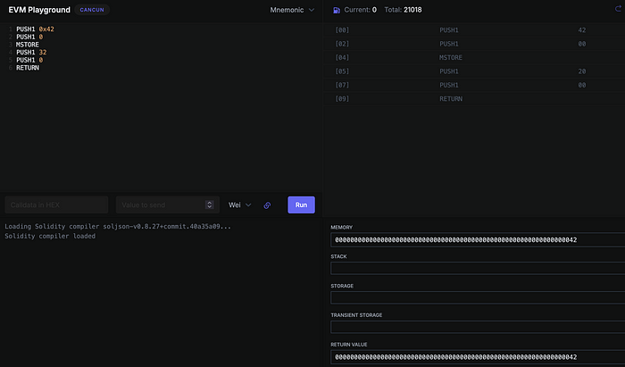Click the EVM Playground title

click(x=39, y=10)
